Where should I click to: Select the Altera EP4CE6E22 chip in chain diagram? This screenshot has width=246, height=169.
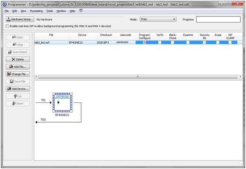click(63, 102)
